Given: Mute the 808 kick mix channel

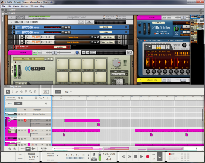Looking at the screenshot, I should [x=35, y=52].
